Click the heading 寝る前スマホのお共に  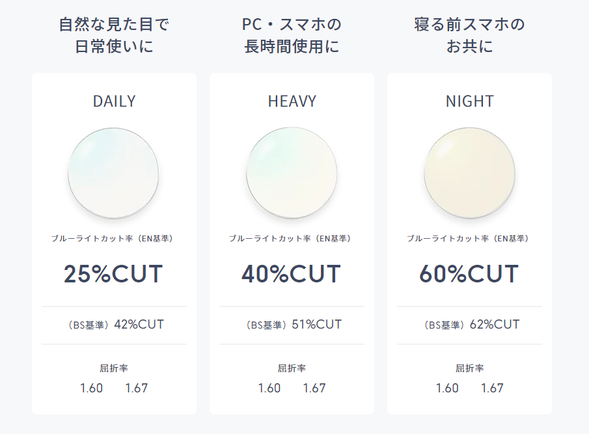coord(469,35)
